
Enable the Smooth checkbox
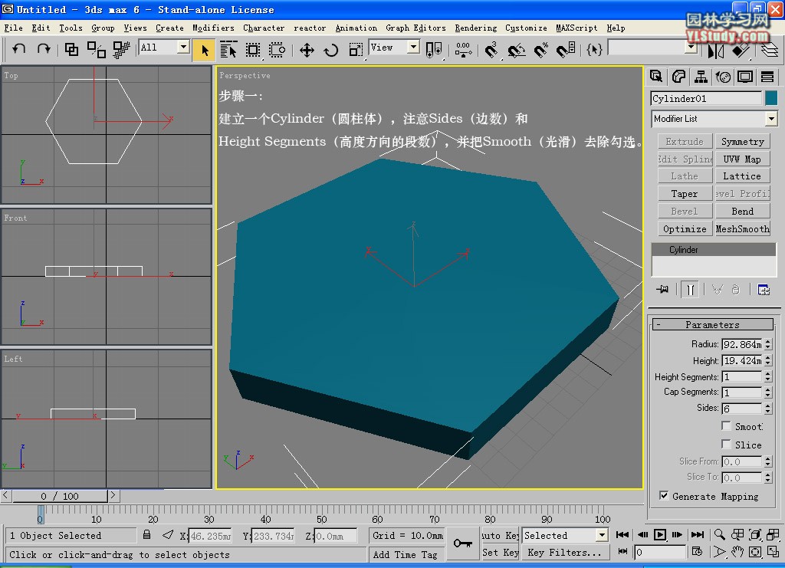[x=726, y=426]
